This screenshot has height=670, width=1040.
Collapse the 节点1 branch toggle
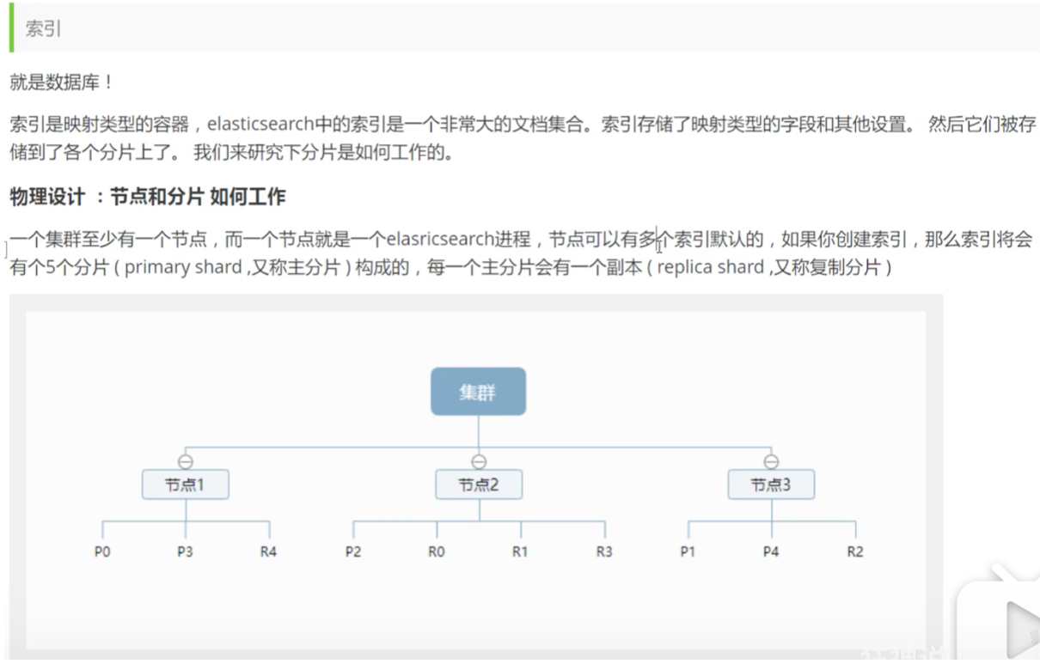(186, 461)
